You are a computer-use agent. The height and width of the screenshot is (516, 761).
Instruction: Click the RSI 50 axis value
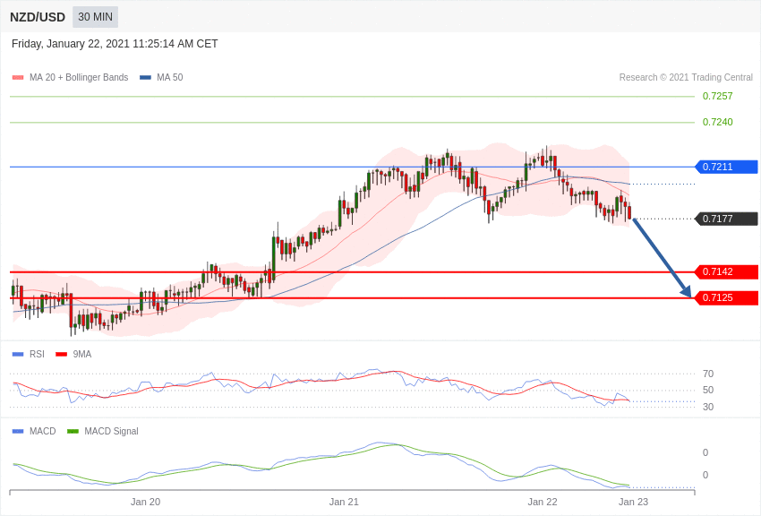tap(708, 390)
